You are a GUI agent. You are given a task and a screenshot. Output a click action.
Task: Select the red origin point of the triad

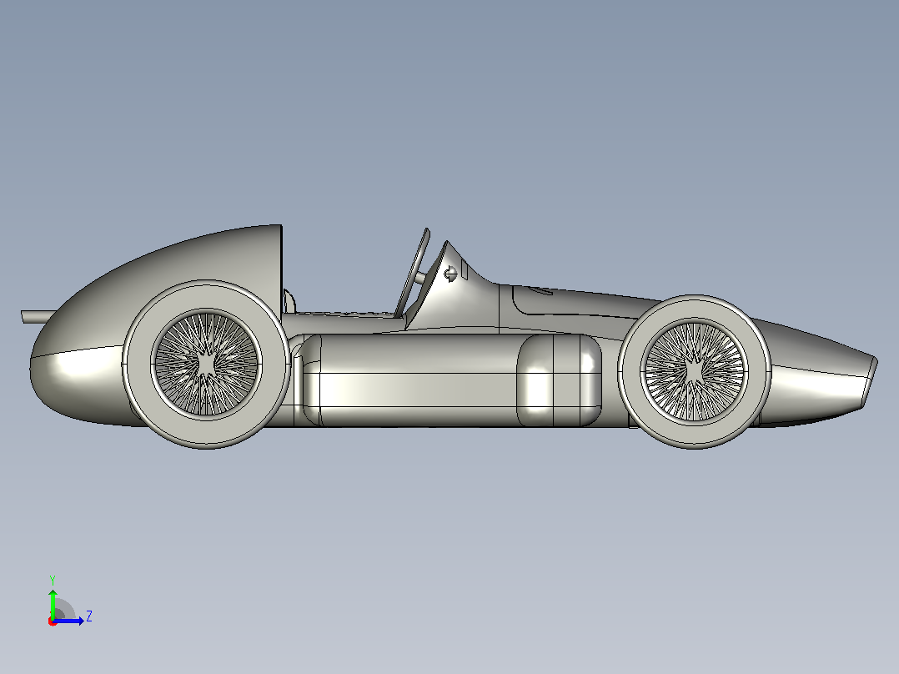coord(53,621)
